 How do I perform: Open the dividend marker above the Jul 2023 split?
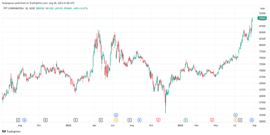pos(235,115)
